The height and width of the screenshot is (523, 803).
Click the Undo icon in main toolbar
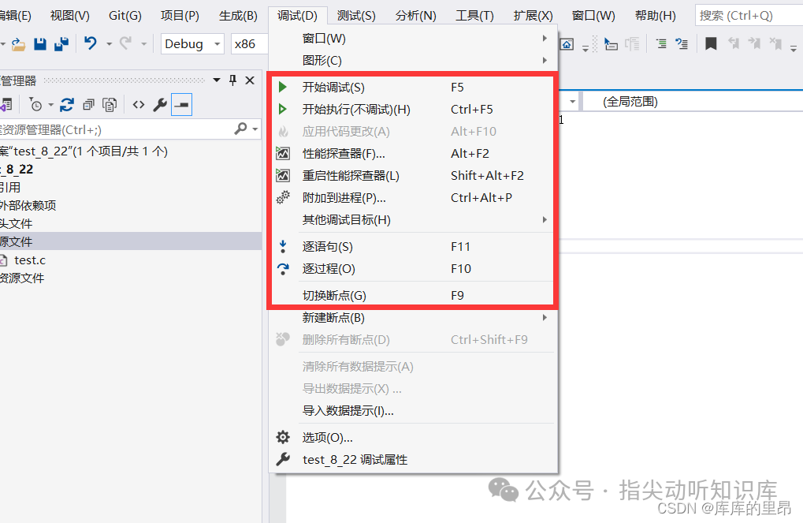pos(89,44)
